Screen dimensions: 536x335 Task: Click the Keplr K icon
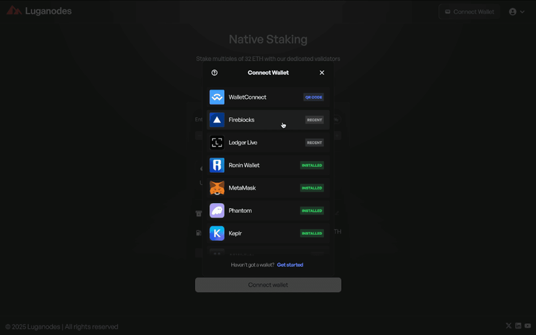[x=217, y=233]
